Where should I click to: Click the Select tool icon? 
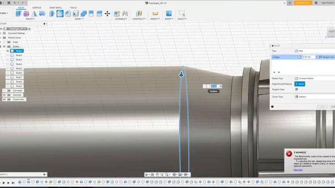pos(182,14)
